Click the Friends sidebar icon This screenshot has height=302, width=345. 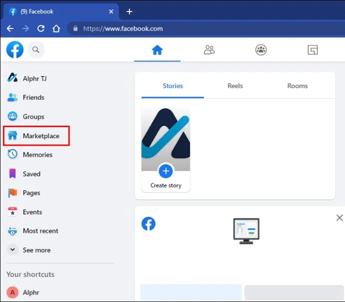pos(12,97)
